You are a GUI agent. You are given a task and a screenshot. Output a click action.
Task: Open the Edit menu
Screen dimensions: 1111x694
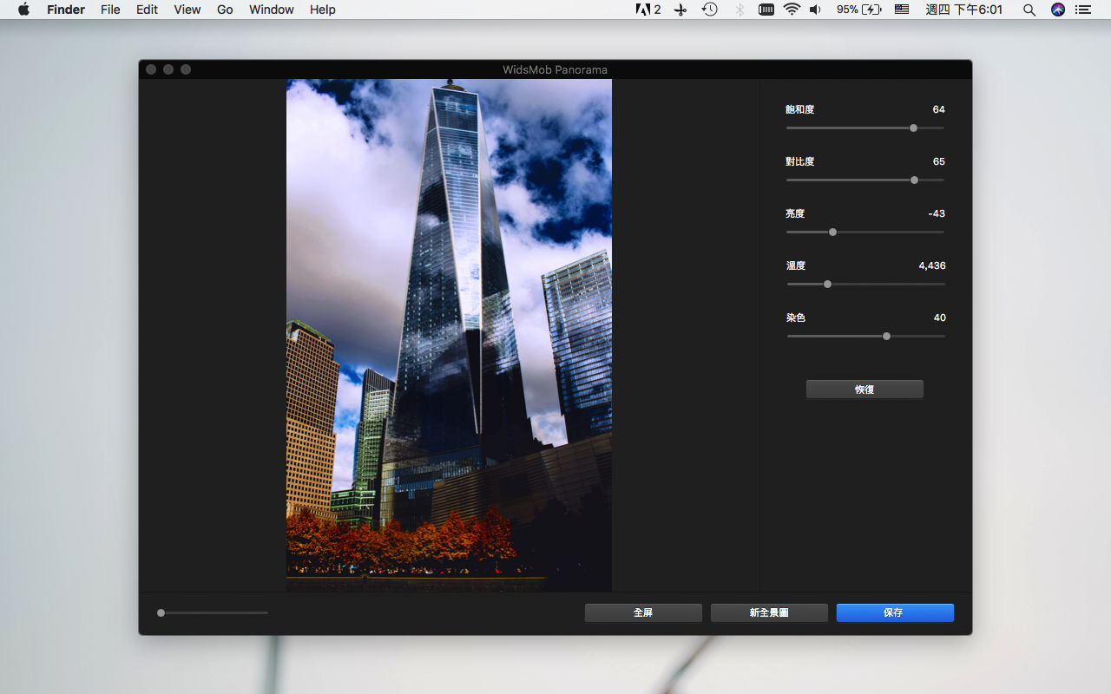147,10
